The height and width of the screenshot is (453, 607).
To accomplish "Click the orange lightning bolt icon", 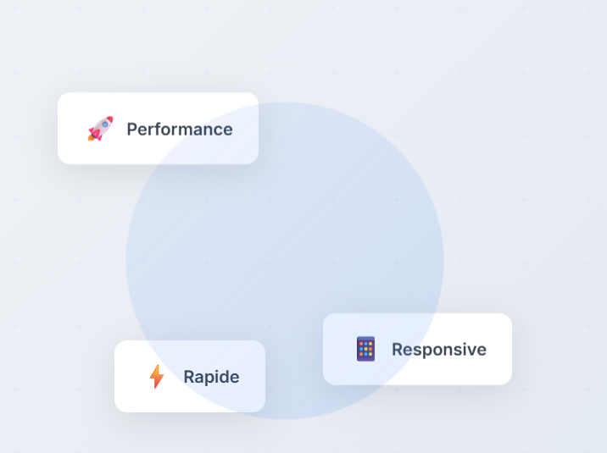I will 157,376.
